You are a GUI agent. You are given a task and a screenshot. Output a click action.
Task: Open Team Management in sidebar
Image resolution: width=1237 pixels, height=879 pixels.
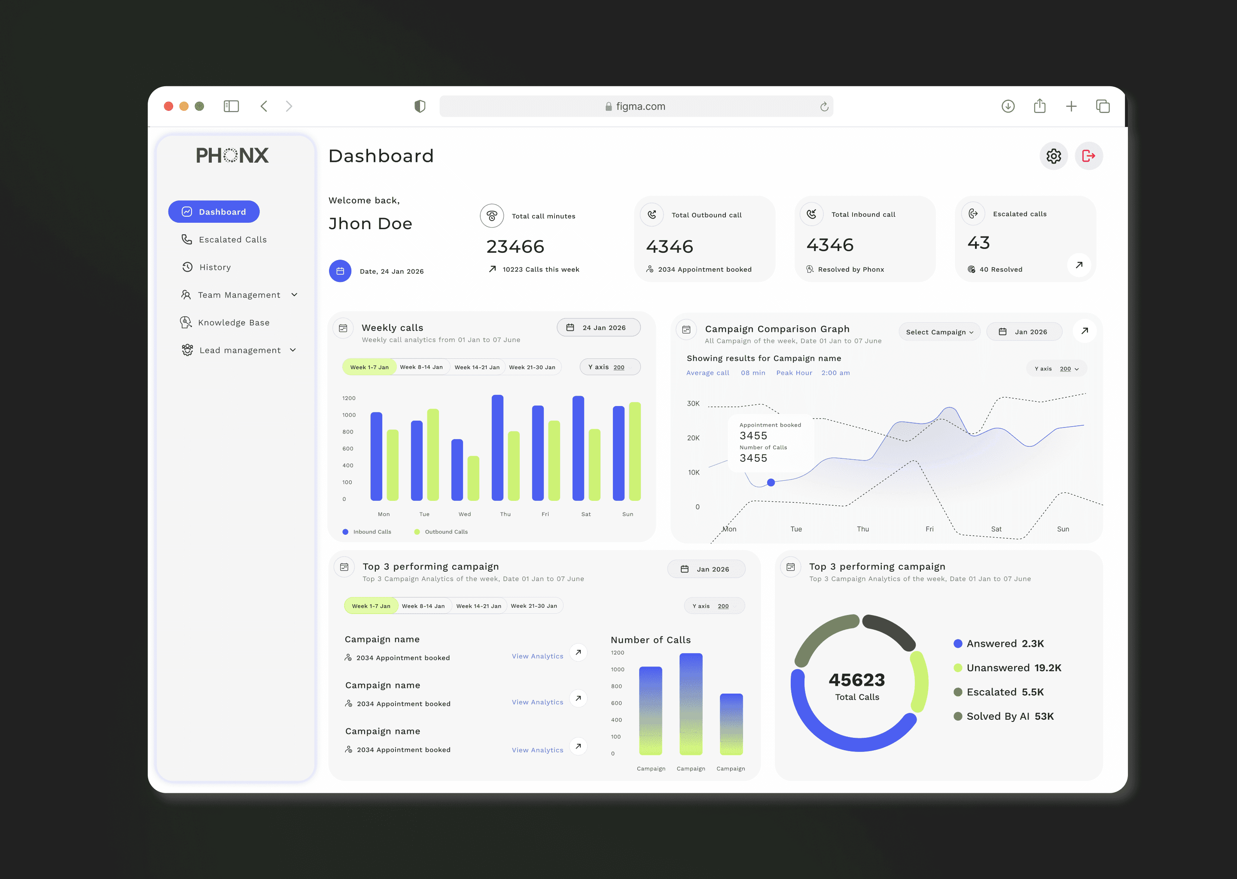click(x=239, y=294)
